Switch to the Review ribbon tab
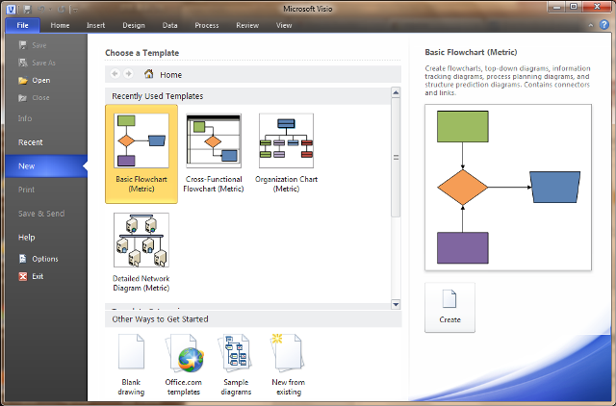The image size is (616, 406). (247, 25)
